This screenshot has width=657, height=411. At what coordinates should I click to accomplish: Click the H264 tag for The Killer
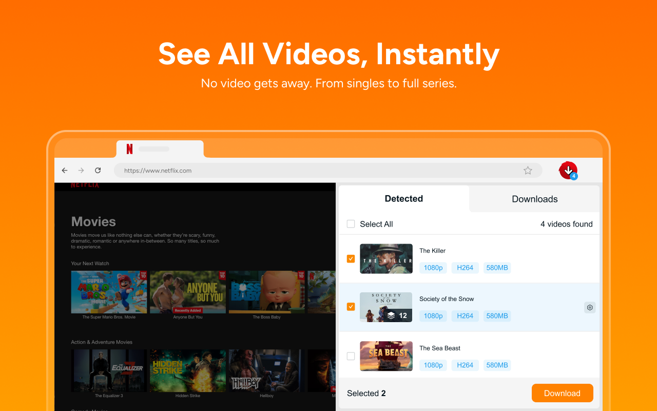[465, 268]
